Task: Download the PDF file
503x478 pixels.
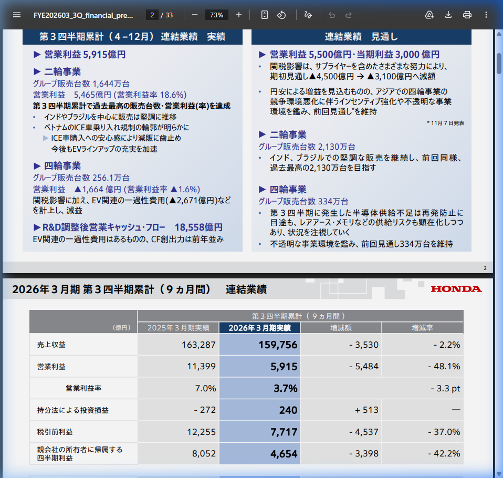Action: coord(448,15)
